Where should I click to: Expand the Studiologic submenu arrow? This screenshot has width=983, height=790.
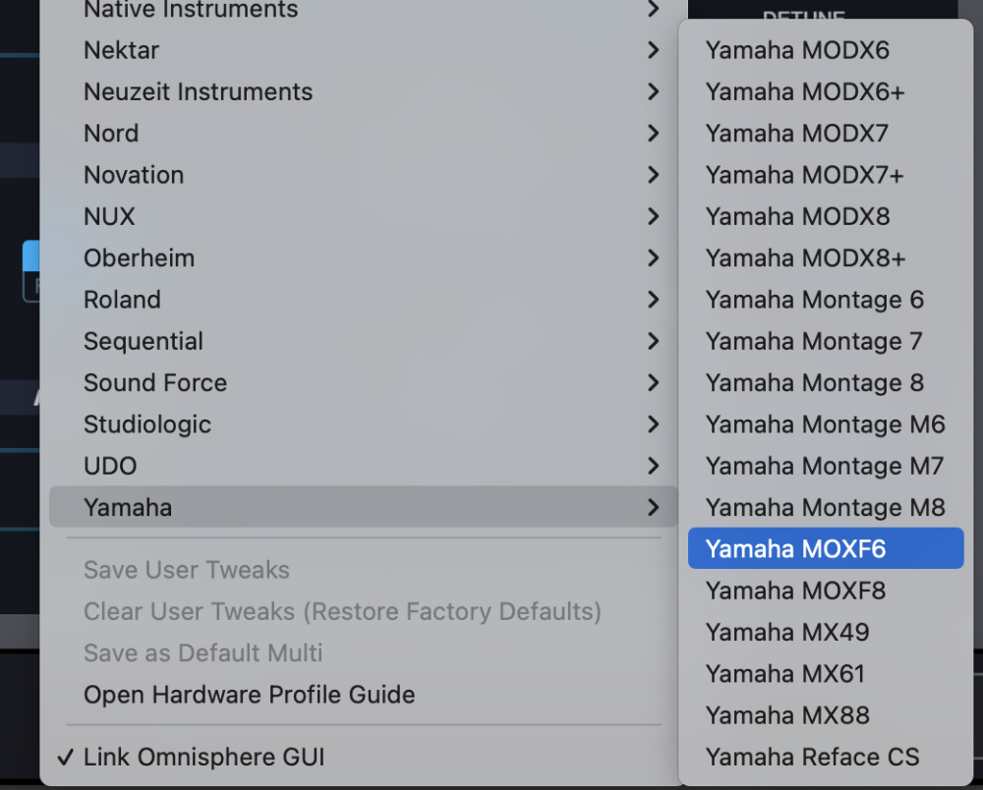653,424
